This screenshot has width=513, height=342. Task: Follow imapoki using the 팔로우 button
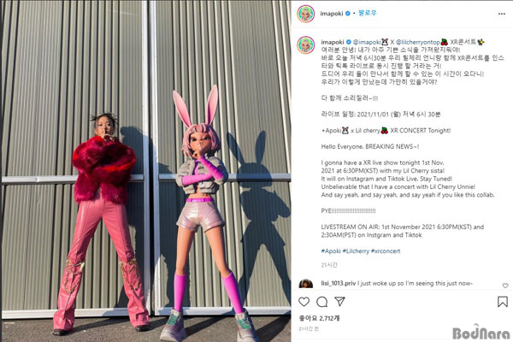point(367,13)
